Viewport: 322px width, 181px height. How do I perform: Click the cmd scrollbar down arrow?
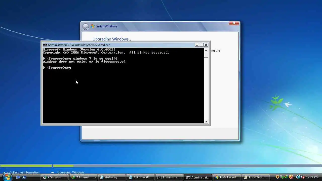(206, 121)
